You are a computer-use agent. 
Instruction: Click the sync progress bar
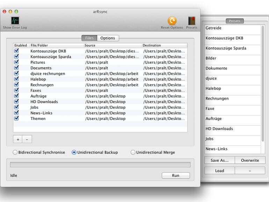(100, 165)
